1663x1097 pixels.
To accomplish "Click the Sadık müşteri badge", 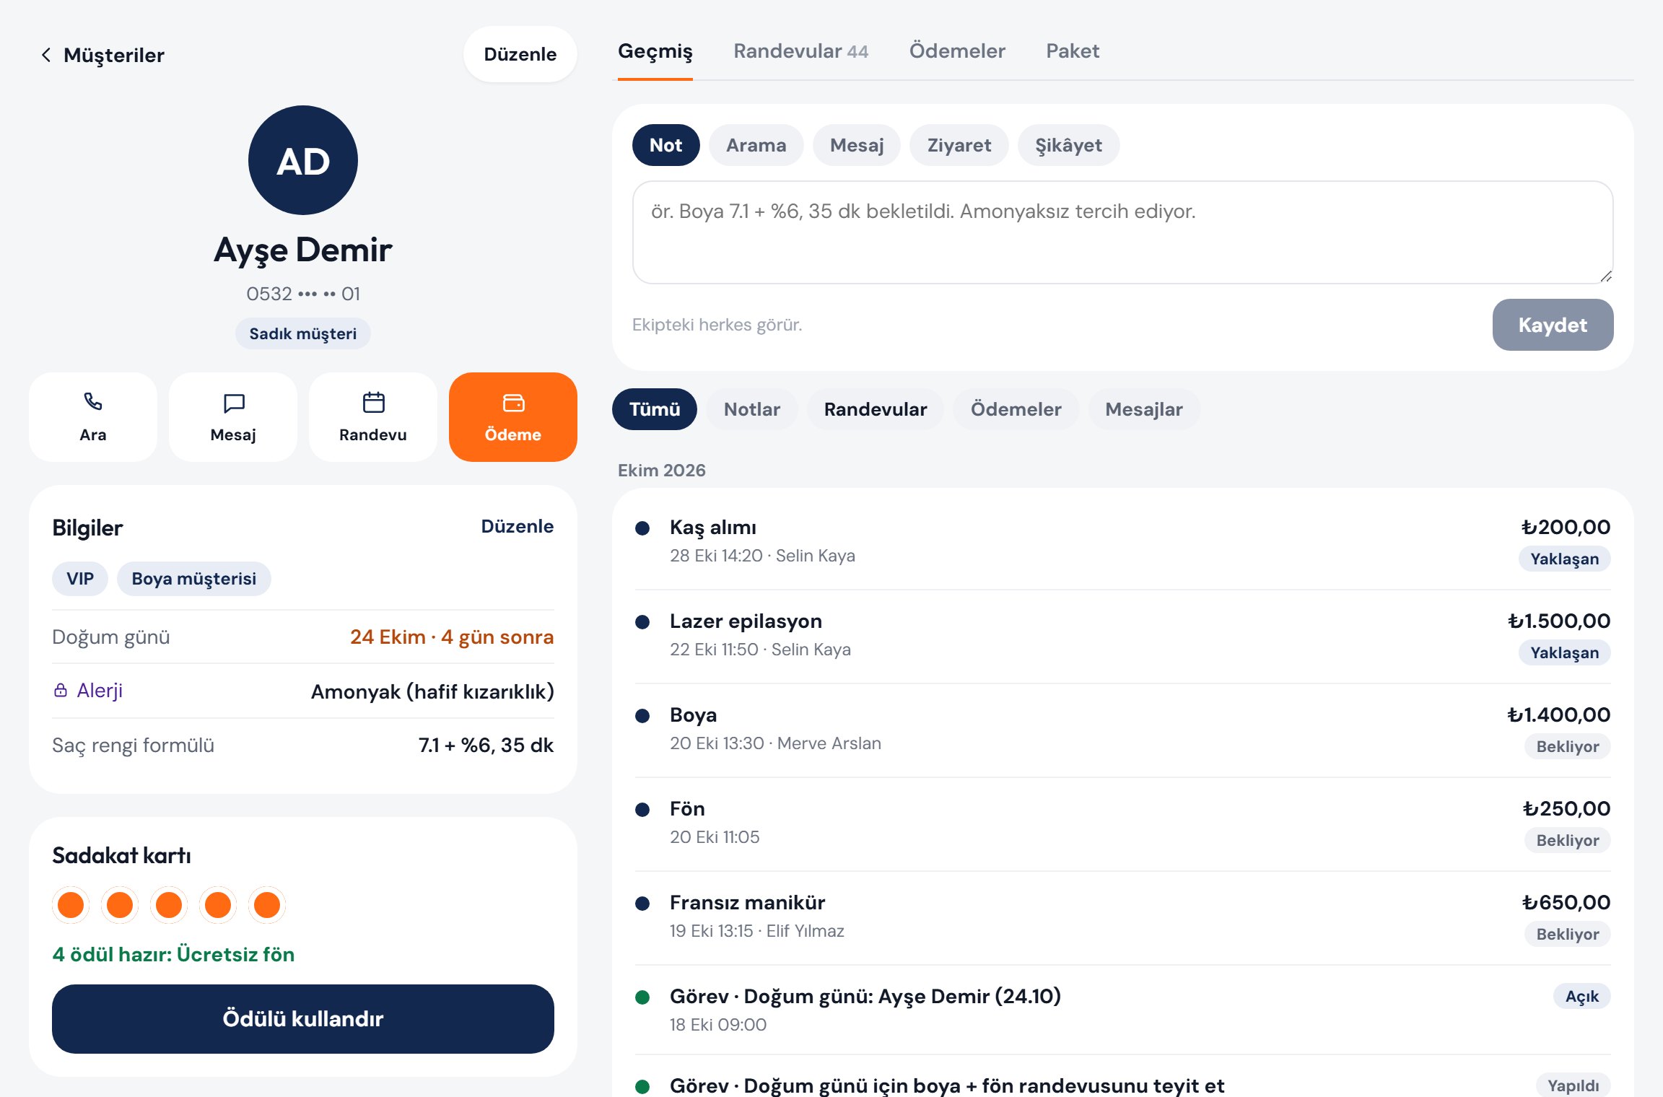I will tap(303, 333).
